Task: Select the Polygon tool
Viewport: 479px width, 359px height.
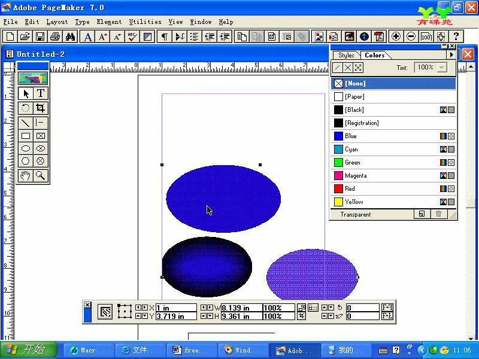Action: [26, 161]
